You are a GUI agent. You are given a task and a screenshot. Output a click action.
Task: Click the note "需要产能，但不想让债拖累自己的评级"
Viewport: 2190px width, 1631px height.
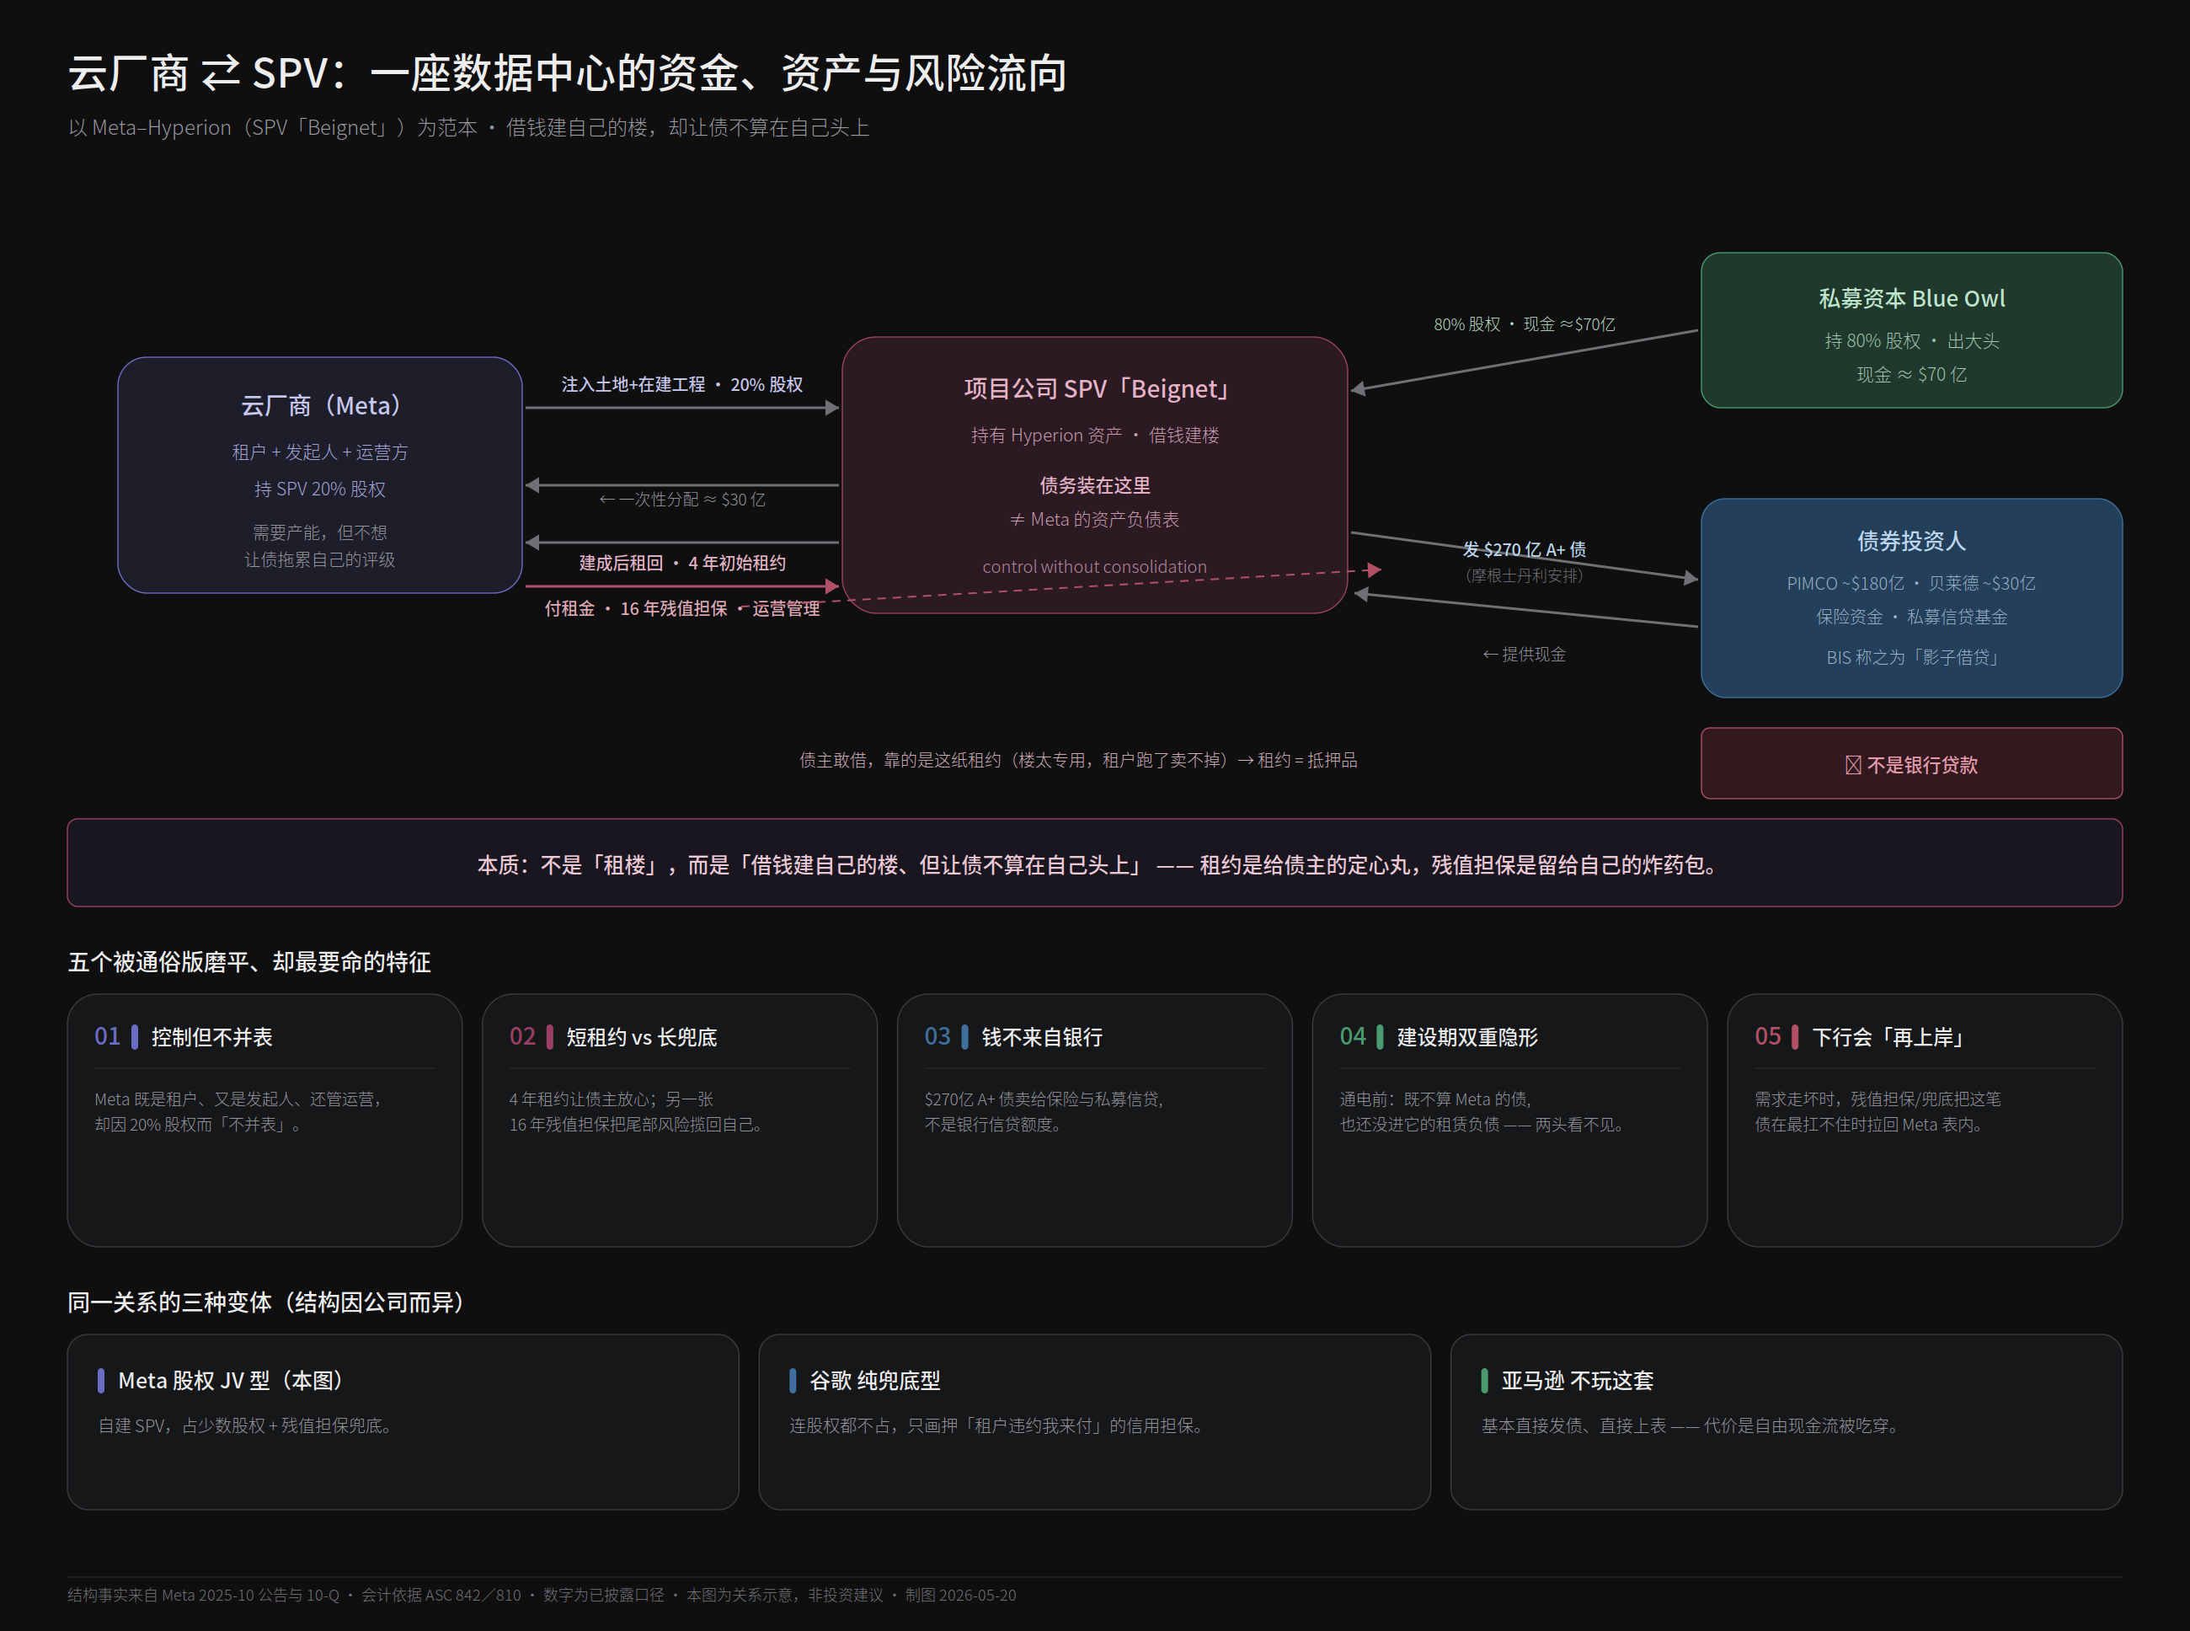click(x=320, y=546)
